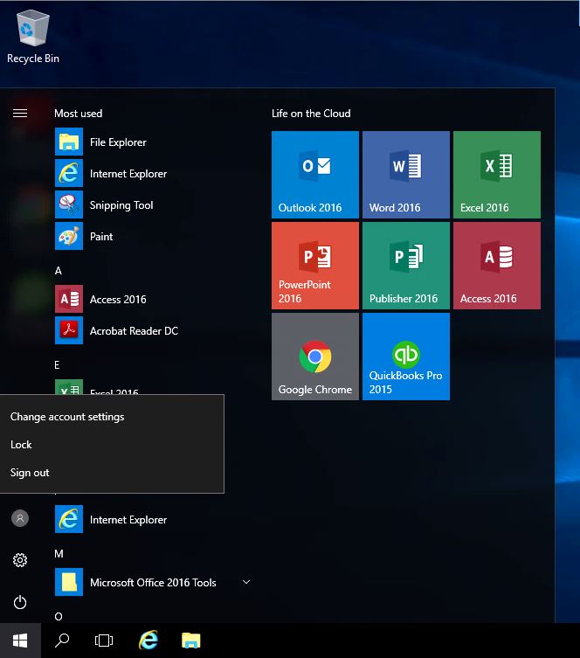Launch Internet Explorer from the taskbar
Viewport: 580px width, 658px height.
tap(148, 641)
